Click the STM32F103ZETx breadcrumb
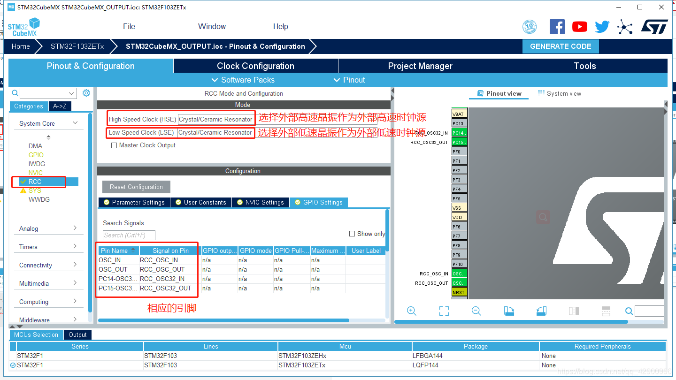The height and width of the screenshot is (380, 676). pyautogui.click(x=77, y=46)
